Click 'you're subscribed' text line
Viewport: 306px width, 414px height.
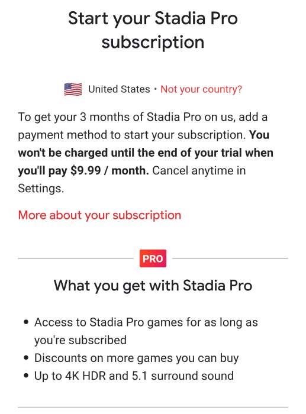point(80,340)
